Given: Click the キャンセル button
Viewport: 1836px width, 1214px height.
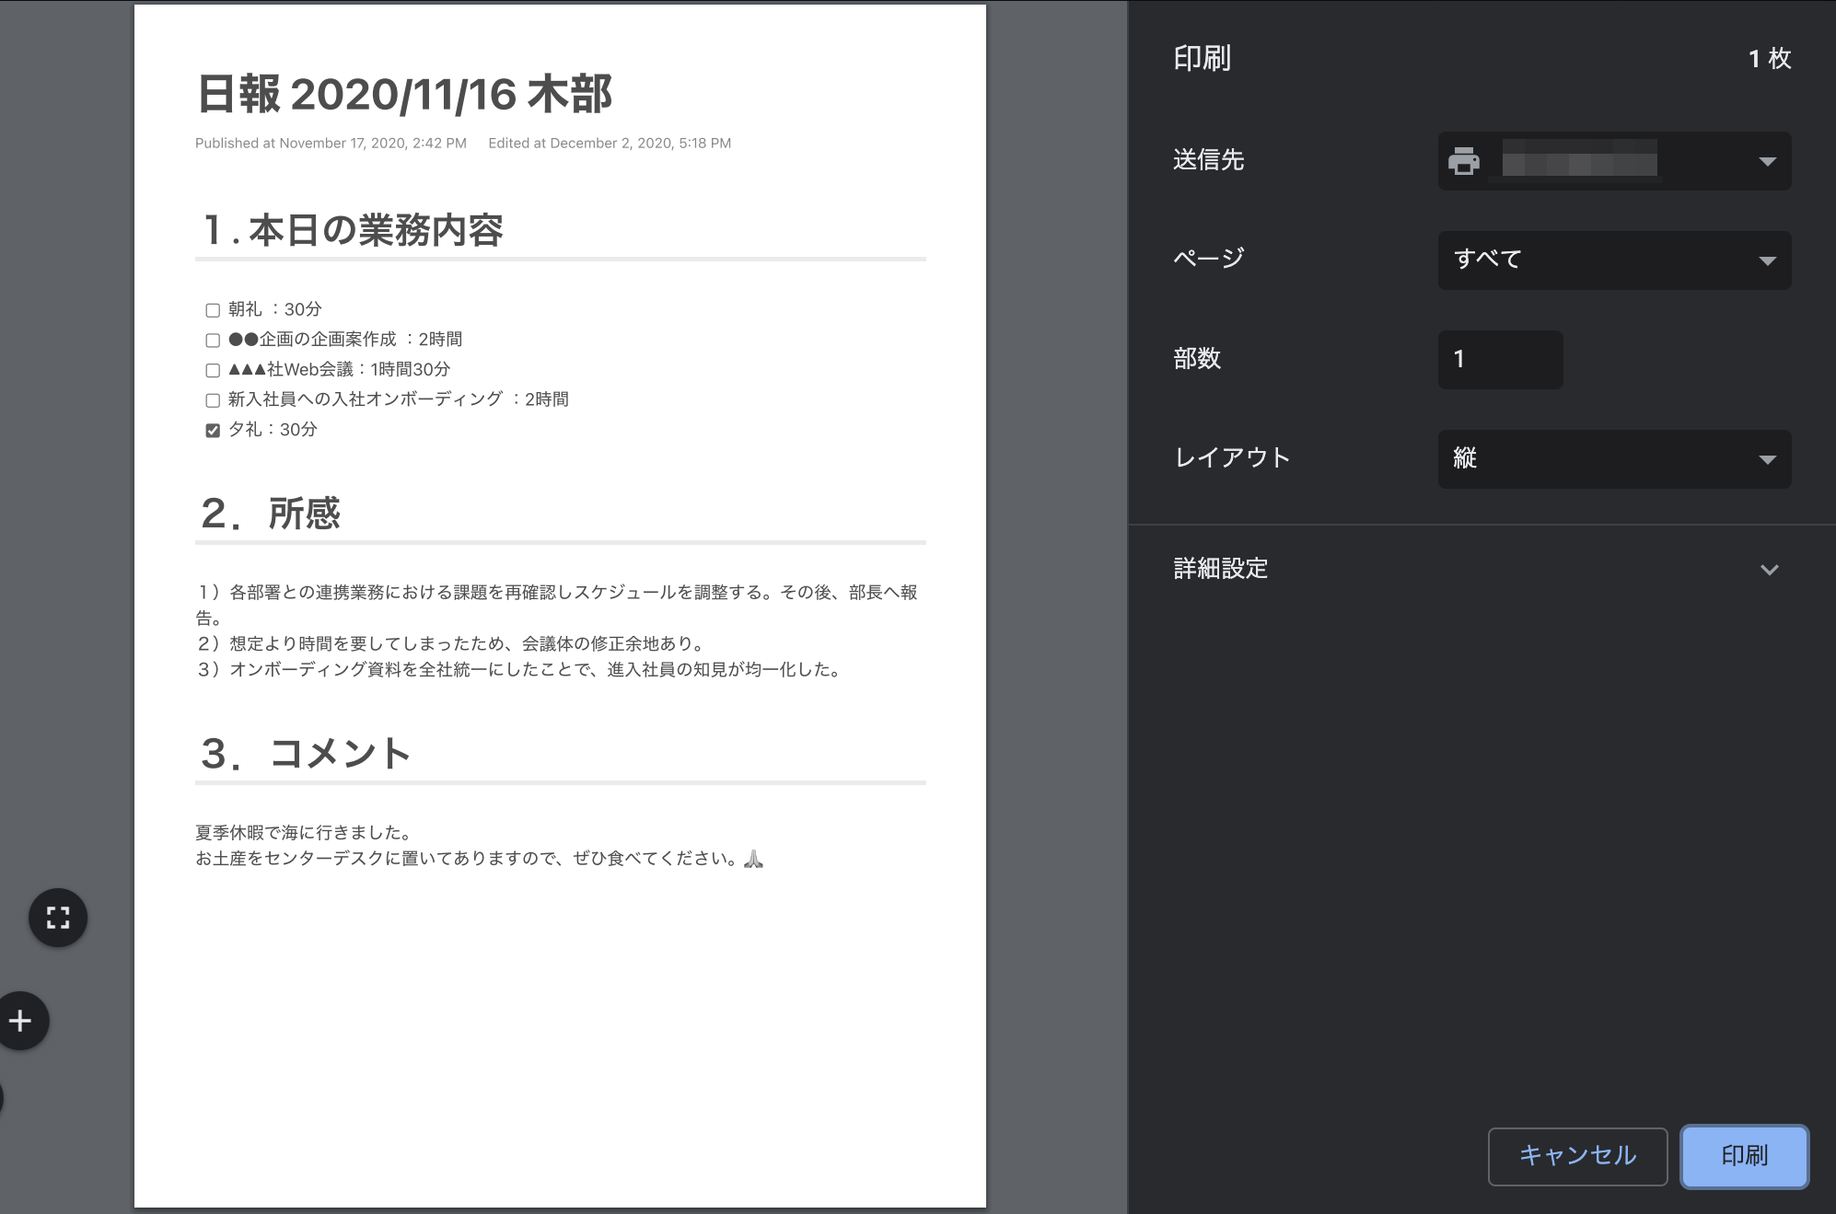Looking at the screenshot, I should point(1576,1156).
